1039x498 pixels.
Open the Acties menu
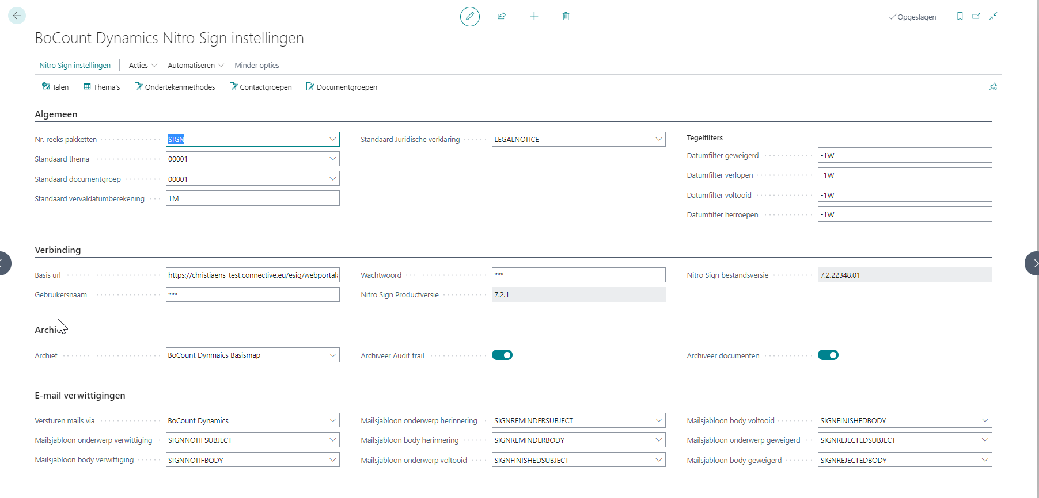(x=142, y=66)
